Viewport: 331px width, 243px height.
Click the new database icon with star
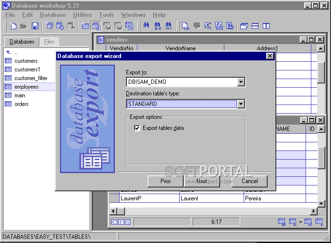pyautogui.click(x=49, y=26)
